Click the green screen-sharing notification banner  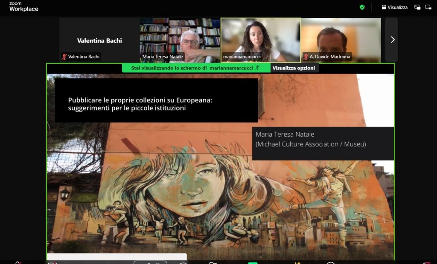point(196,68)
